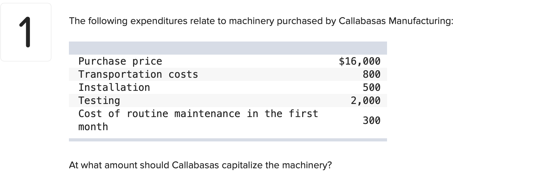This screenshot has width=557, height=182.
Task: Click the question asking capitalized machinery amount
Action: 200,165
